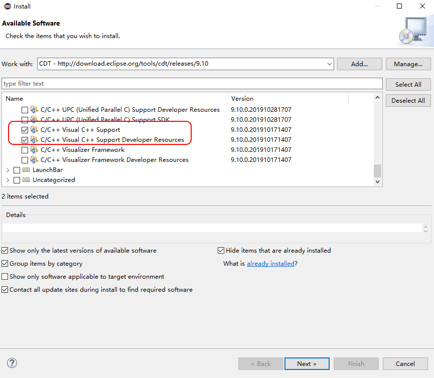The height and width of the screenshot is (378, 434).
Task: Expand the Uncategorized tree node
Action: tap(7, 179)
